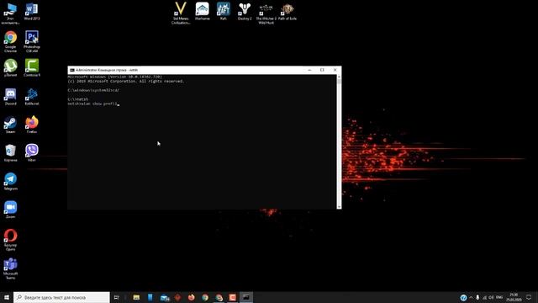Switch to Firefox on the taskbar
The height and width of the screenshot is (303, 538).
point(191,297)
